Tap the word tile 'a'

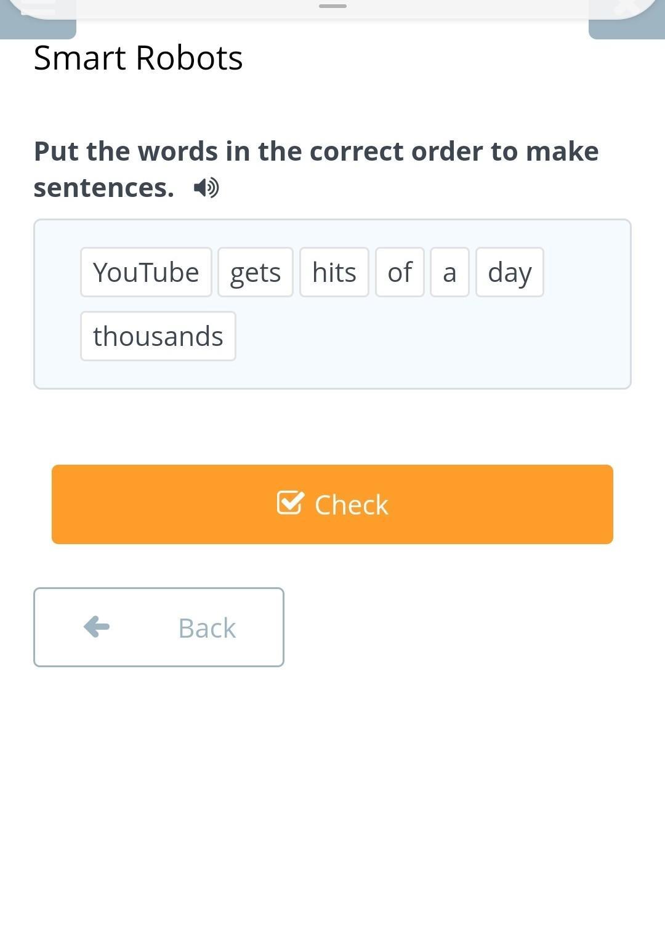click(x=449, y=272)
